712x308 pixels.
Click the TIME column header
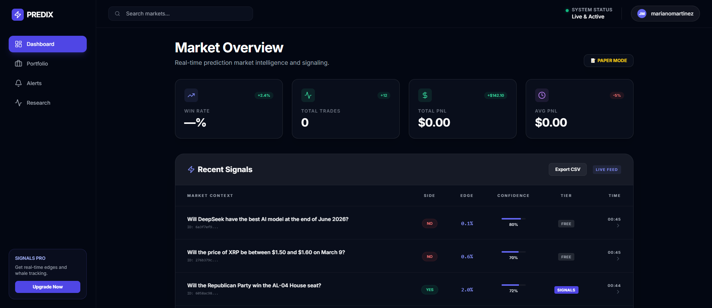(614, 196)
